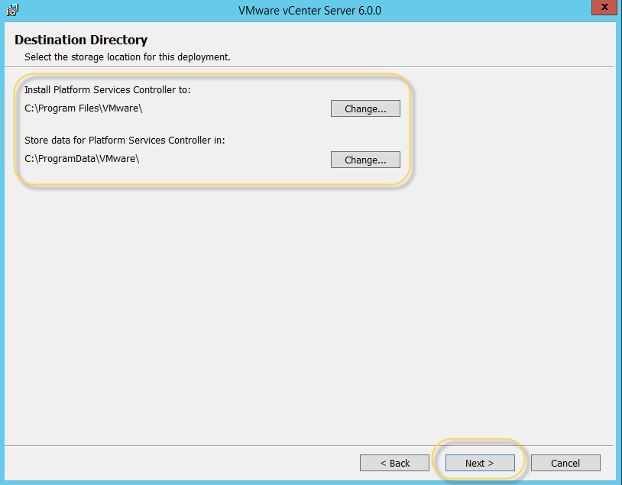622x485 pixels.
Task: Change the Platform Services Controller data location
Action: point(365,160)
